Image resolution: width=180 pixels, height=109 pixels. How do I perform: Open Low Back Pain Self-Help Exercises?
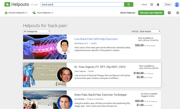tap(96, 39)
